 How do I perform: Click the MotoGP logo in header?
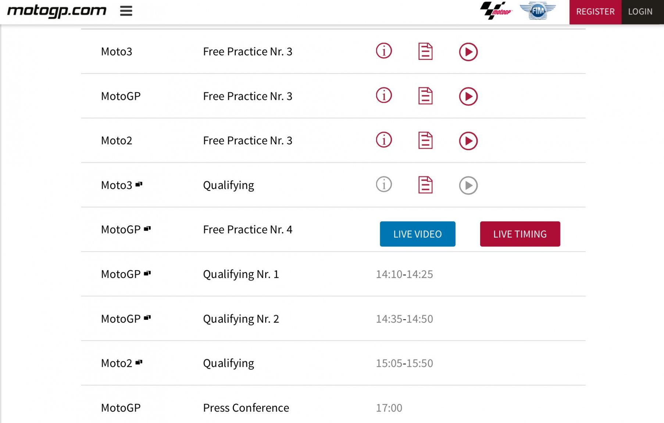coord(496,11)
